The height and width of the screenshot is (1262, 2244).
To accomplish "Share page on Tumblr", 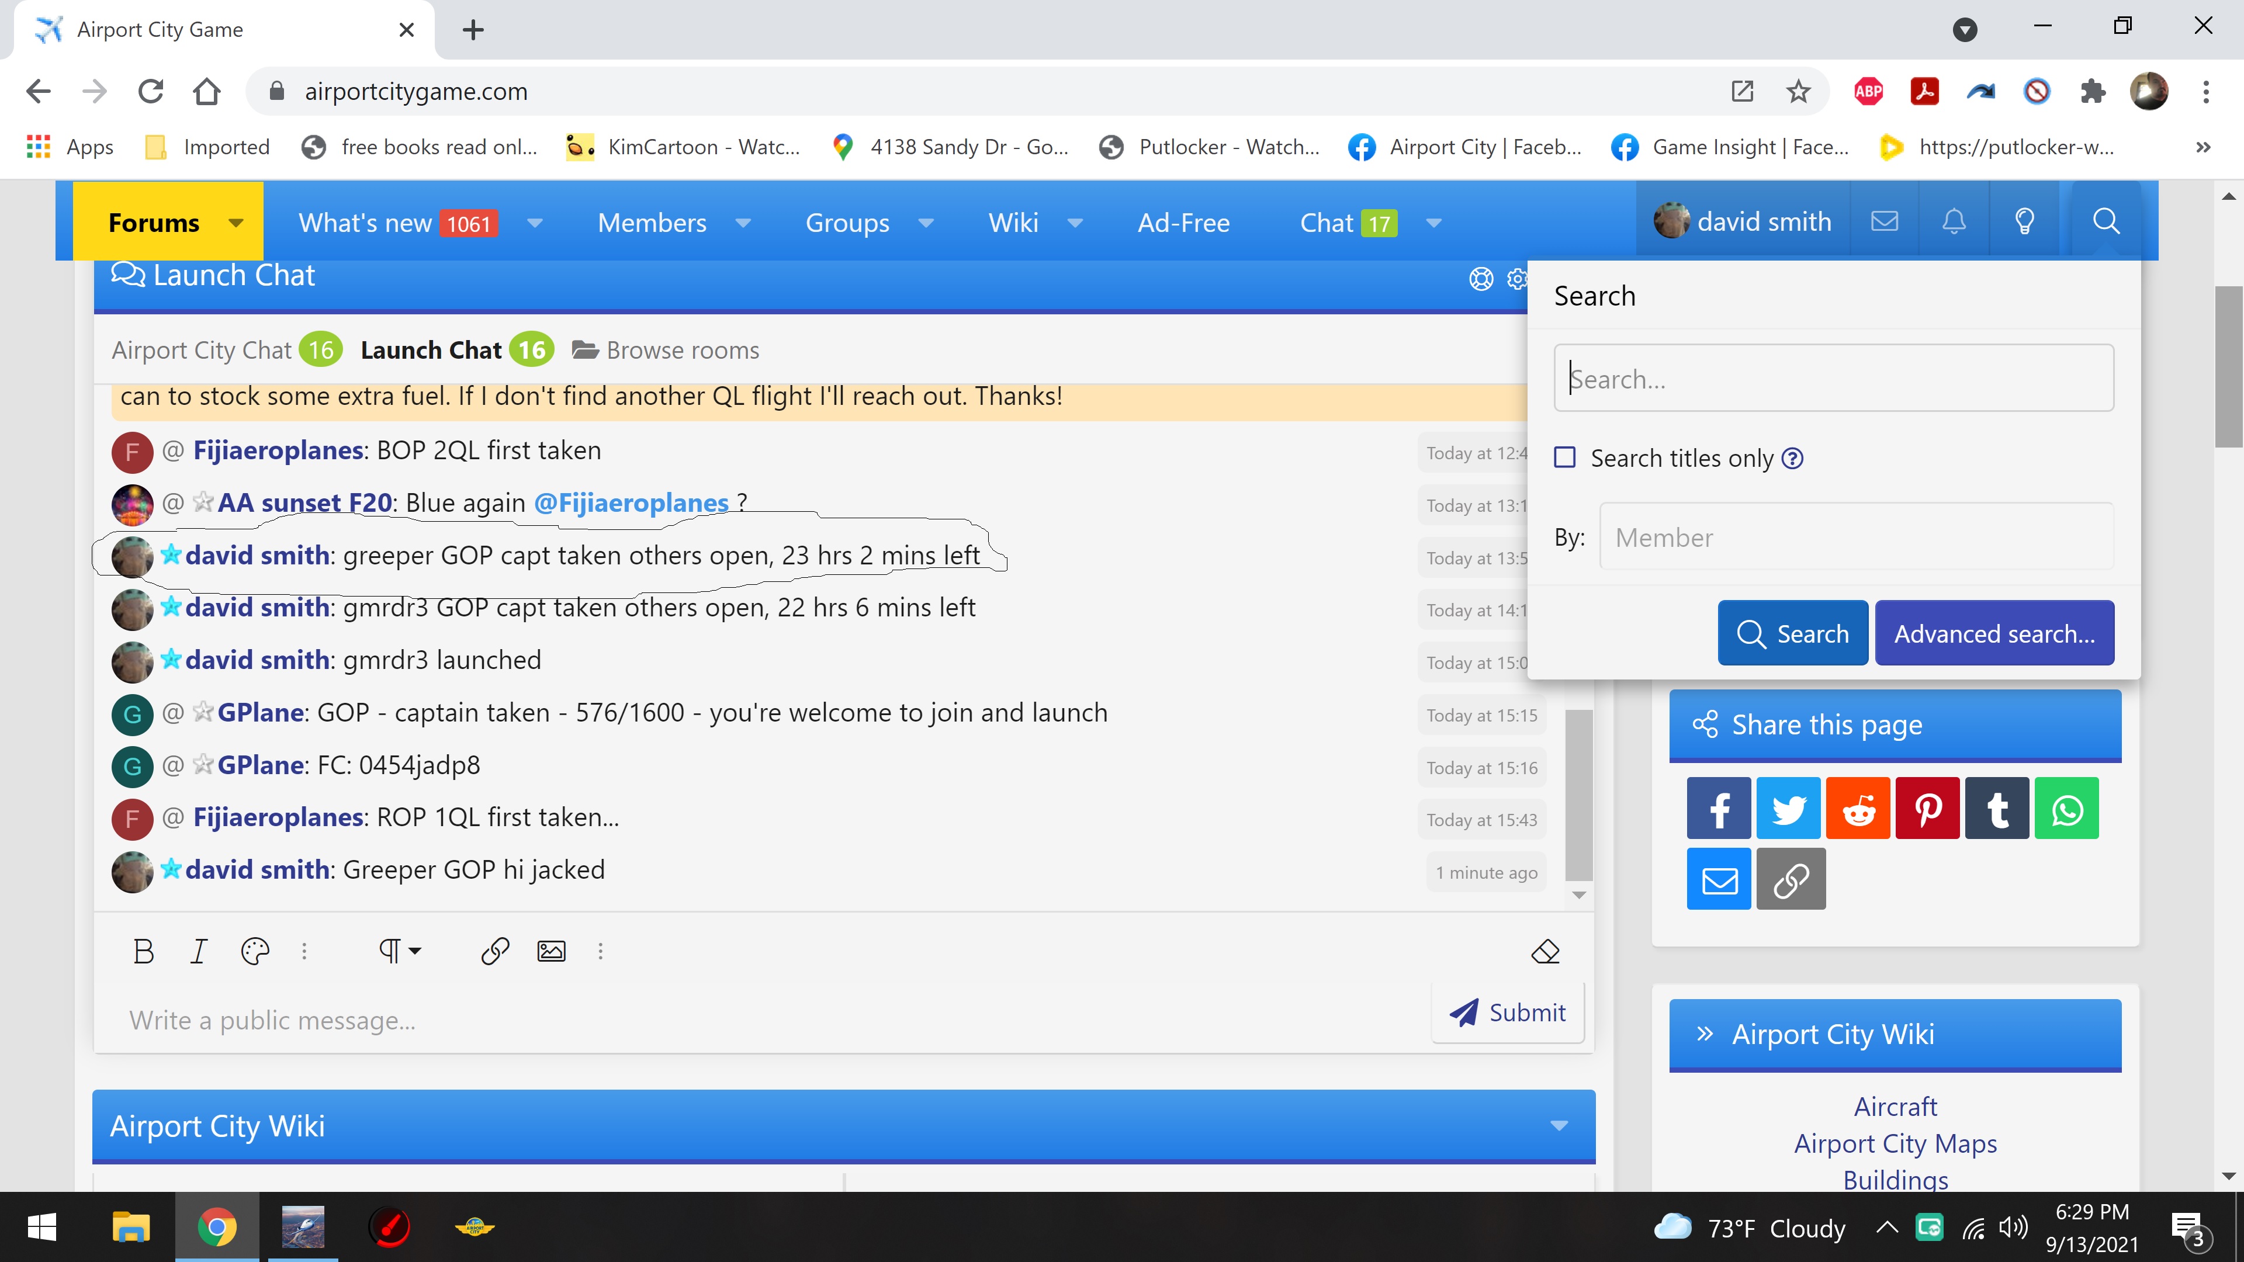I will (1997, 809).
